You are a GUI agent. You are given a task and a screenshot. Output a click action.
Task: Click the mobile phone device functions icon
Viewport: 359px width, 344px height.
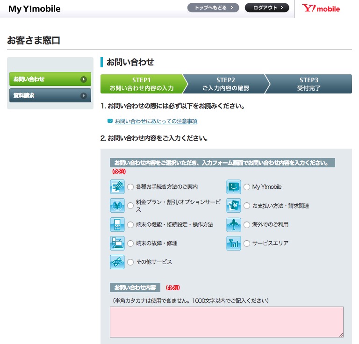(x=117, y=224)
